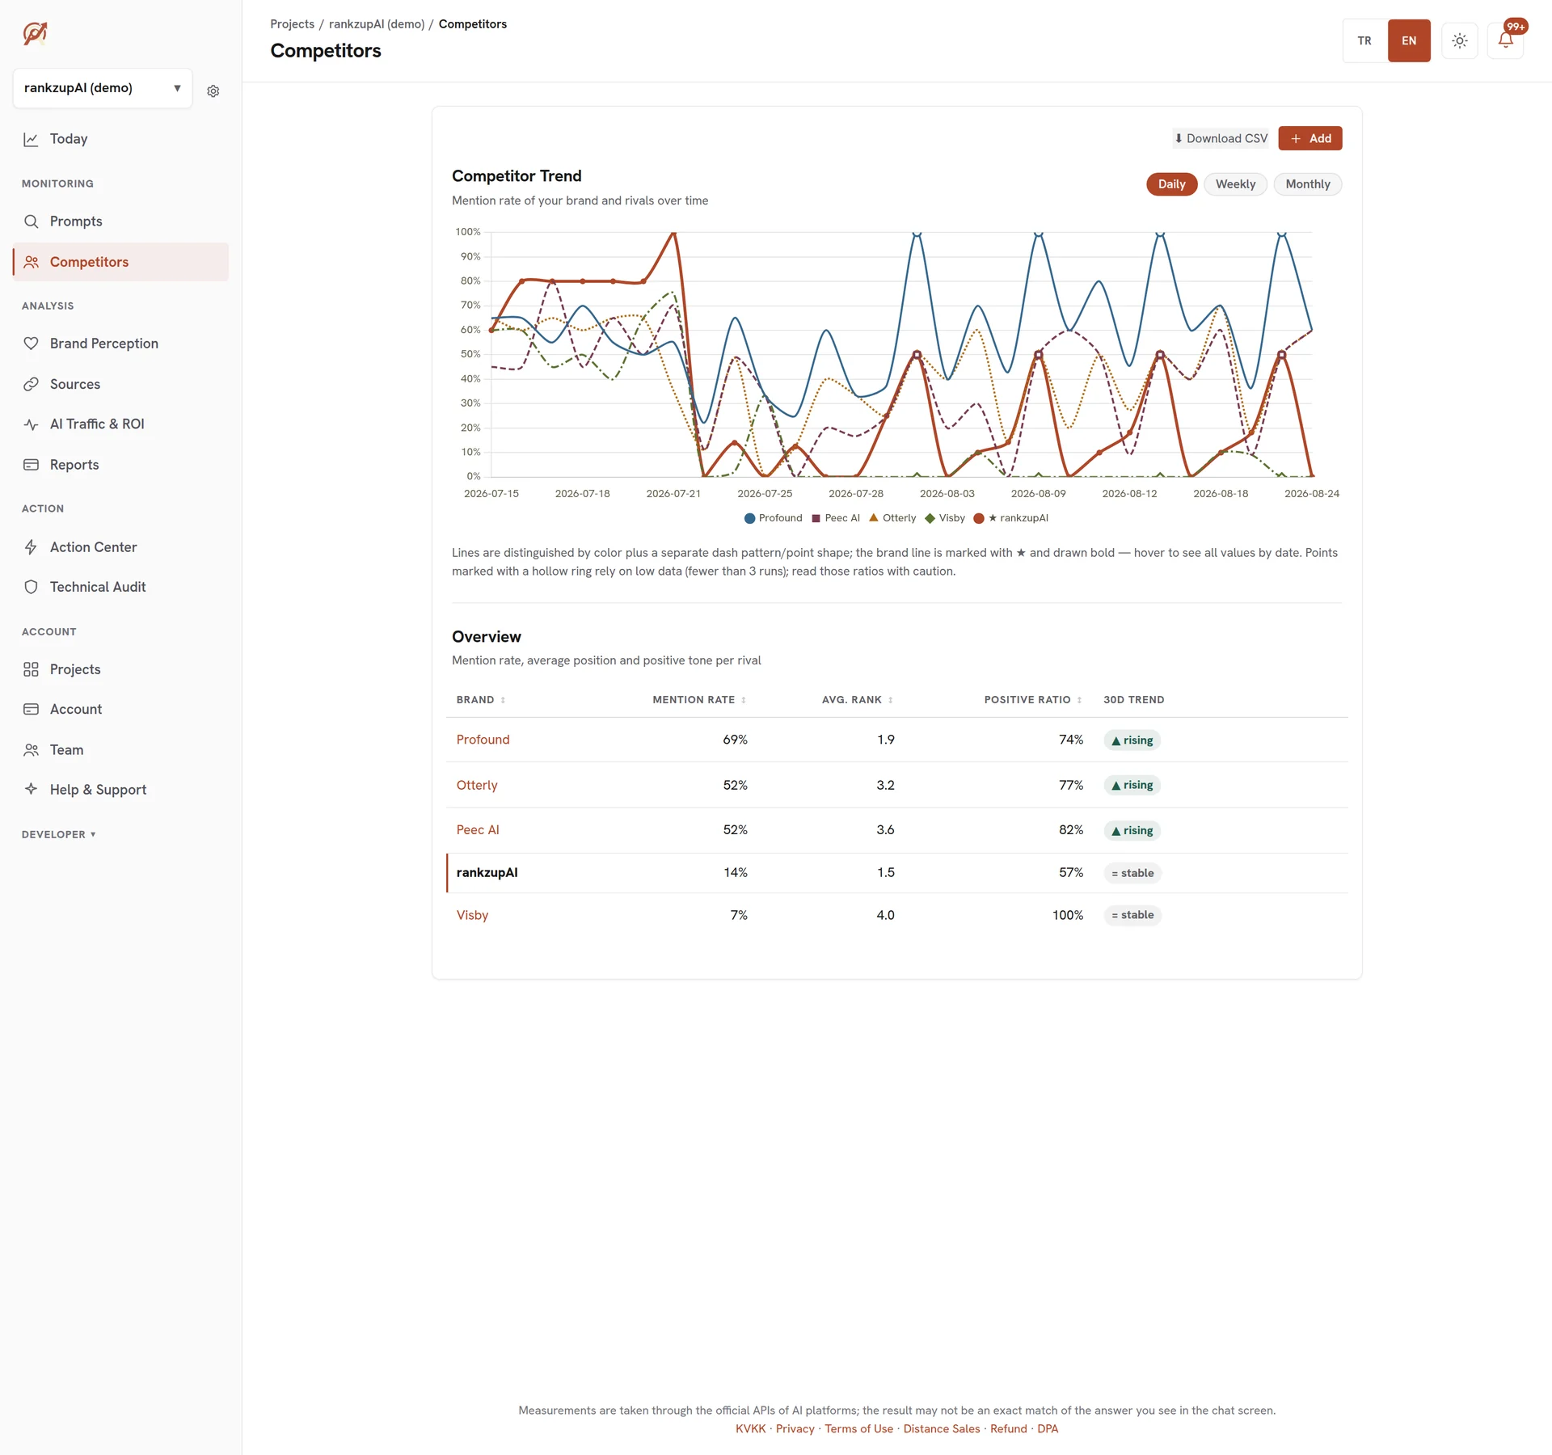This screenshot has height=1455, width=1552.
Task: Click the Prompts magnifier icon
Action: click(x=31, y=221)
